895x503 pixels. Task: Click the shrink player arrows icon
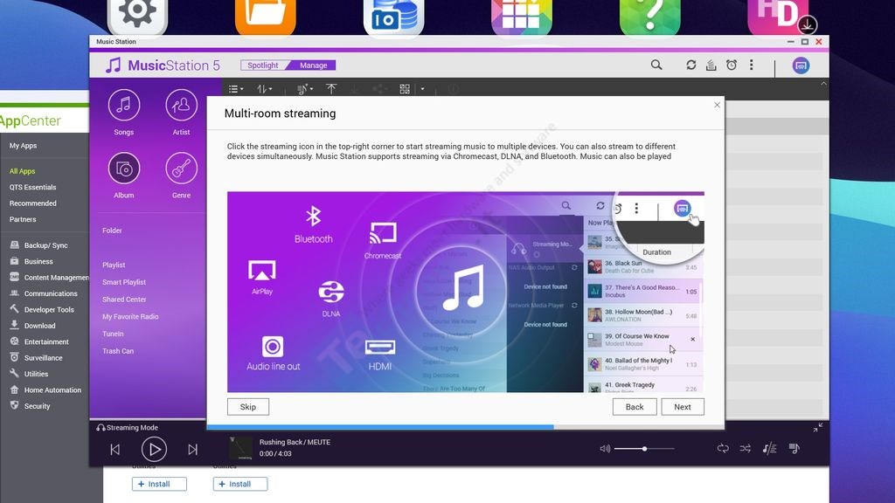tap(818, 428)
